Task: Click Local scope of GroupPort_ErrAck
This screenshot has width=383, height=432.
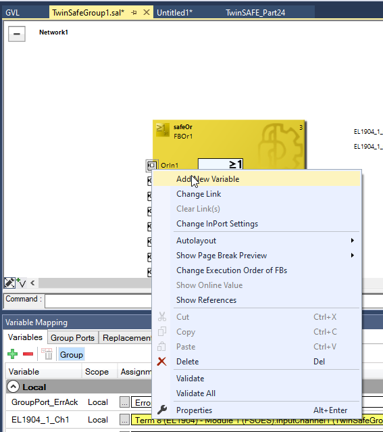Action: pyautogui.click(x=98, y=402)
